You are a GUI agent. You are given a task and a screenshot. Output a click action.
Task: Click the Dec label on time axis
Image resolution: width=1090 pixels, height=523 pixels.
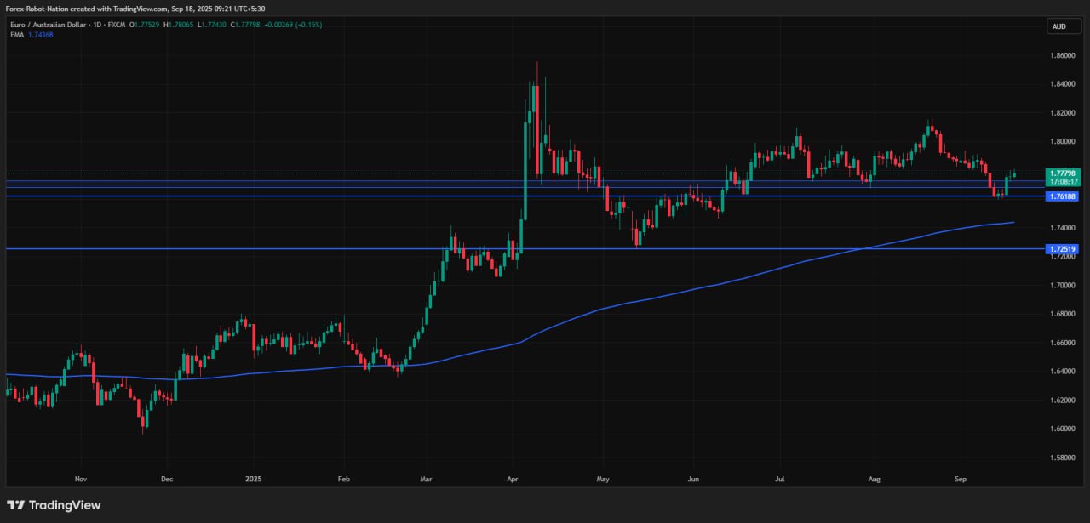pyautogui.click(x=167, y=479)
